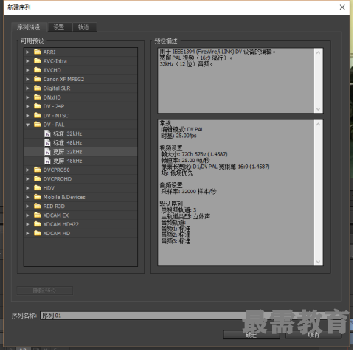This screenshot has height=351, width=354.
Task: Click the AVC-Intra folder icon
Action: click(x=38, y=61)
